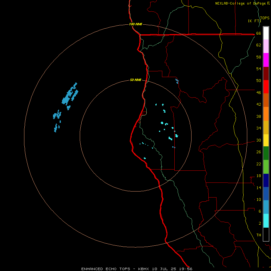Select the bright red legend swatch

click(266, 87)
